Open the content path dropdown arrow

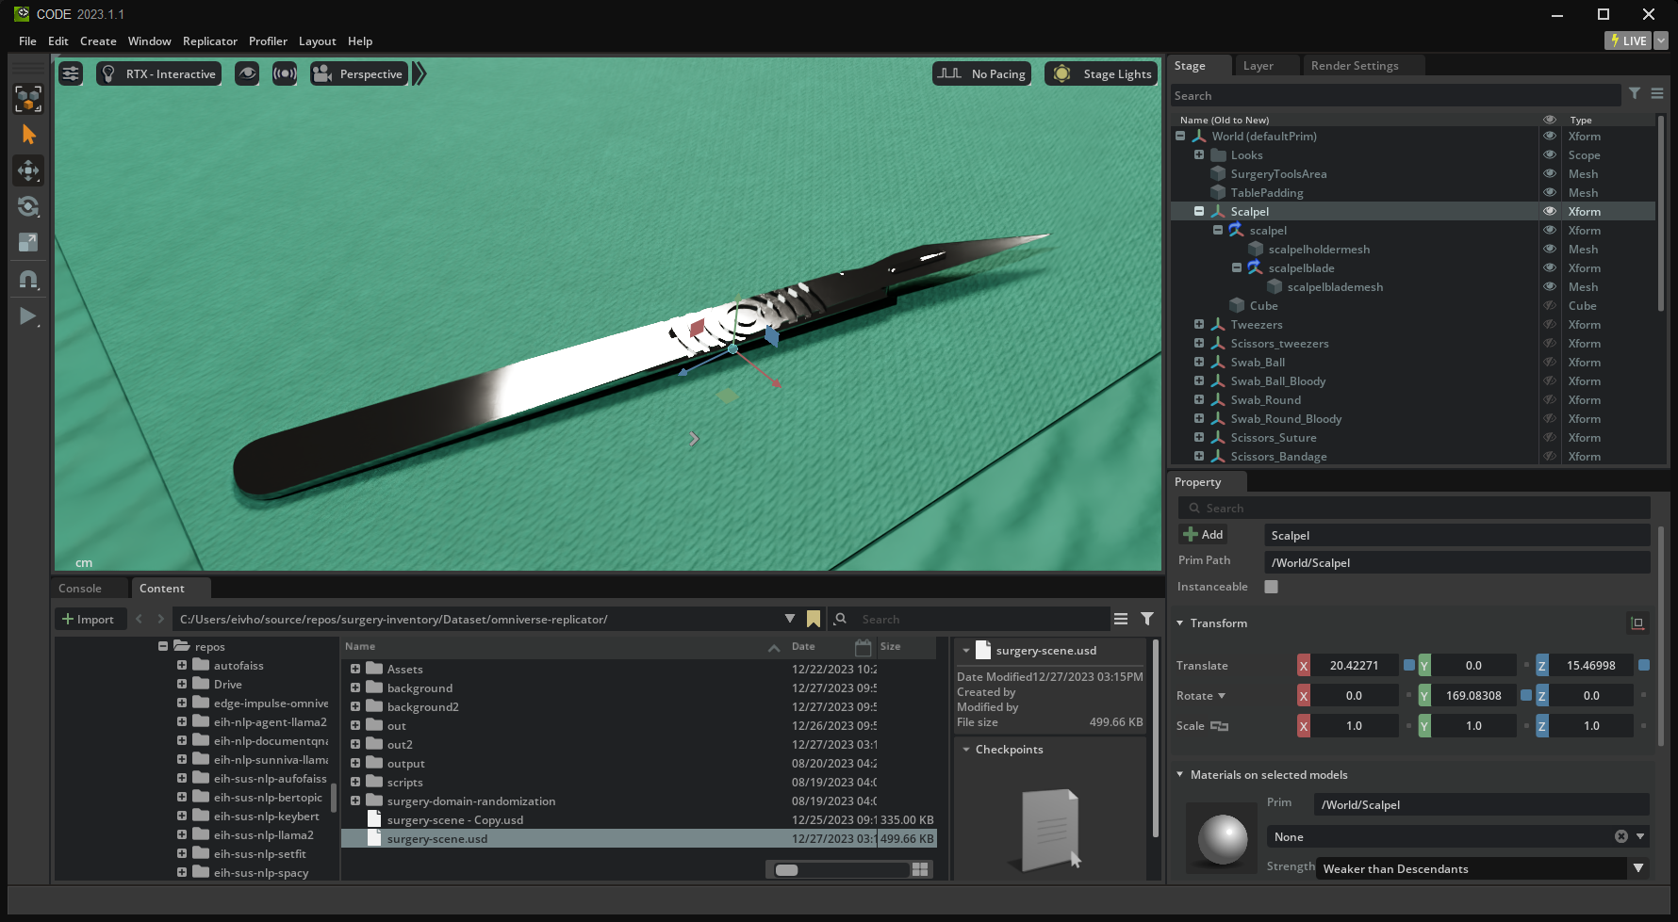click(x=789, y=619)
